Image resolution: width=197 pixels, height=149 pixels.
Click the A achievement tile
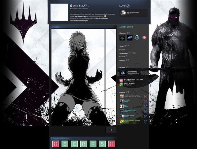(x=93, y=144)
